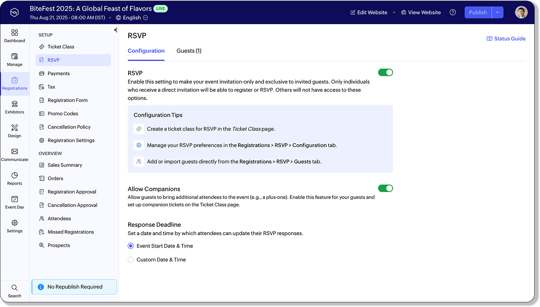Open the Publish dropdown arrow
The height and width of the screenshot is (307, 540).
[497, 13]
